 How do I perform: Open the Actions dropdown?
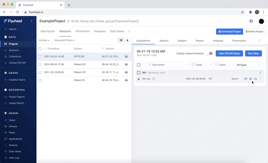click(44, 40)
